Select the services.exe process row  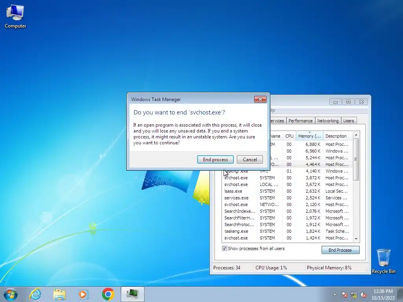pos(287,198)
